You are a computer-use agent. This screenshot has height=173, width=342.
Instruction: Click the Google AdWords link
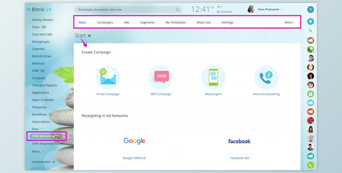tap(135, 158)
